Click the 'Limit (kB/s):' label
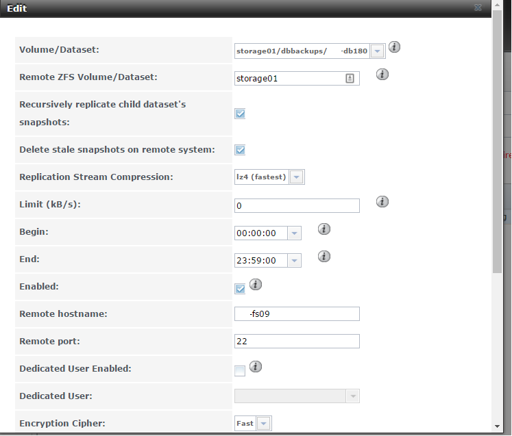 pos(50,204)
